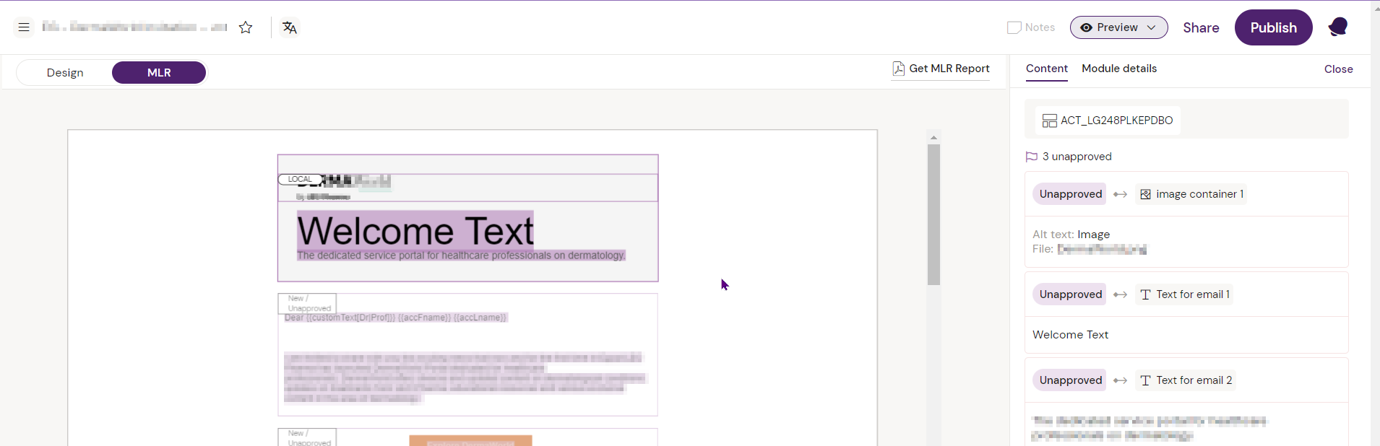Screen dimensions: 1380x446
Task: Click the link arrow icon beside Text for email 1
Action: (x=1120, y=294)
